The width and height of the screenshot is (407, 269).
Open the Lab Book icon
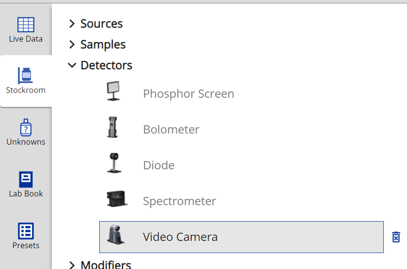pos(26,179)
